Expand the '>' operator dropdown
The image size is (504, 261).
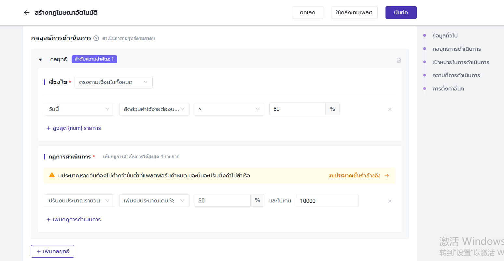(229, 109)
